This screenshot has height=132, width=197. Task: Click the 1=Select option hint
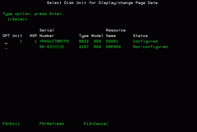pos(18,19)
